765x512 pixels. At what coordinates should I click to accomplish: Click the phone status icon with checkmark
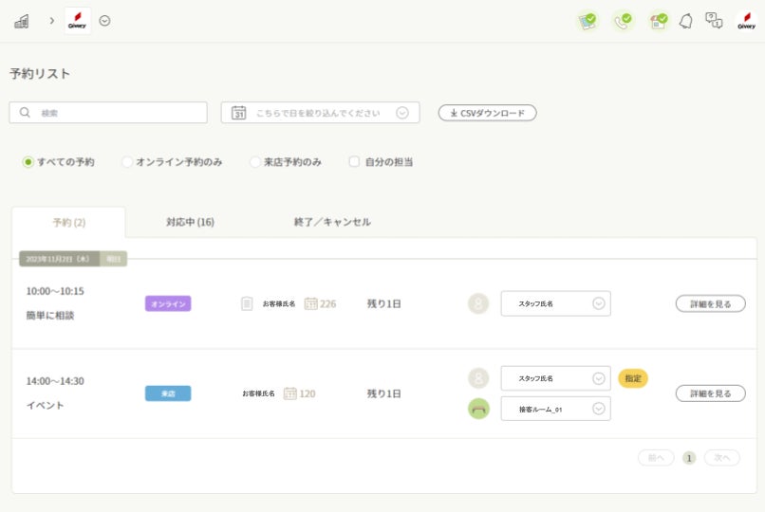623,21
